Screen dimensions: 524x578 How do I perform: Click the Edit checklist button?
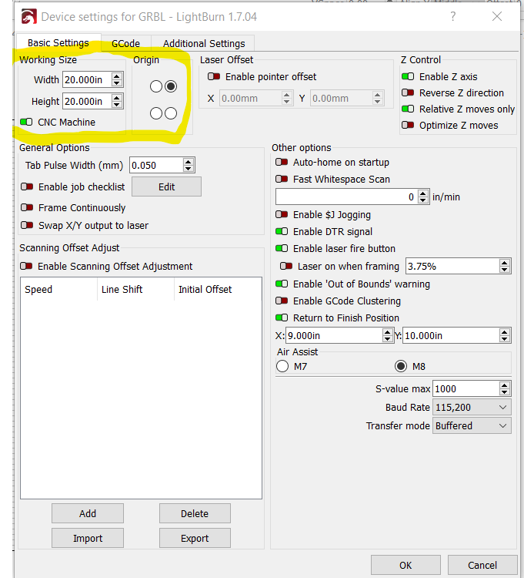167,187
